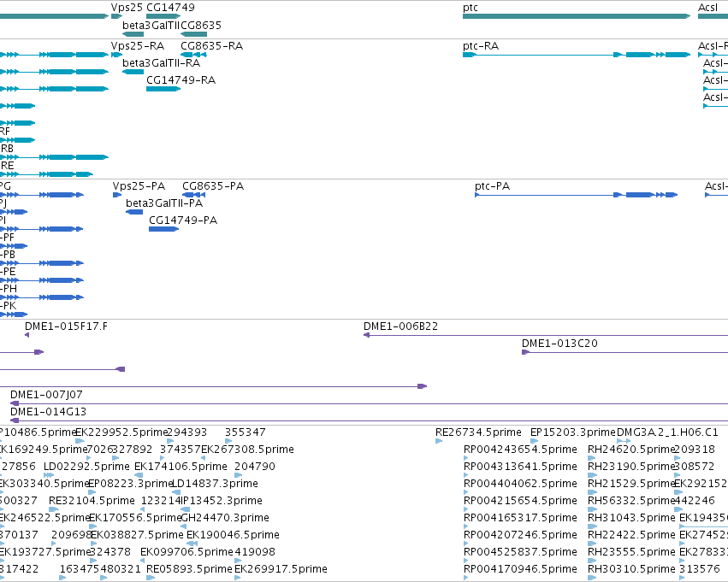Select the CG14749 gene label
The width and height of the screenshot is (728, 582).
170,8
